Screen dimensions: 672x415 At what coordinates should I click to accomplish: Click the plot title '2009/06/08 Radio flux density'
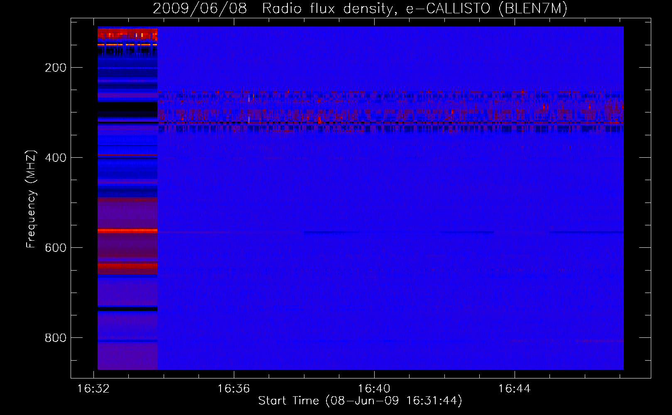tap(360, 9)
